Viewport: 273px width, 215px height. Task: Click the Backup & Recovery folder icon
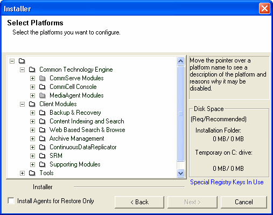point(43,113)
